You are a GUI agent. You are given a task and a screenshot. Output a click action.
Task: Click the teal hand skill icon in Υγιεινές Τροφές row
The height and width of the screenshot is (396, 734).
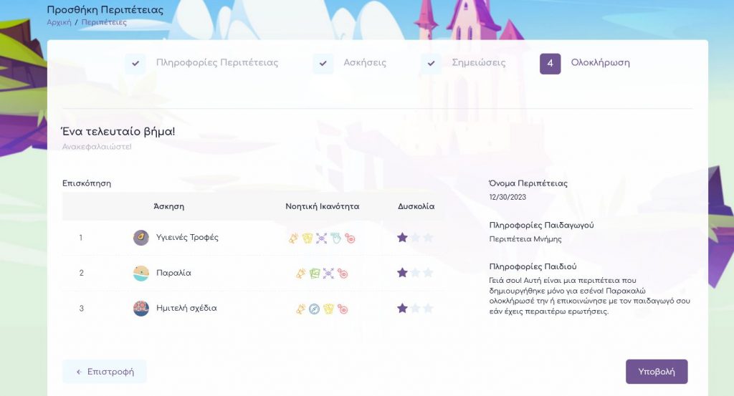[335, 238]
